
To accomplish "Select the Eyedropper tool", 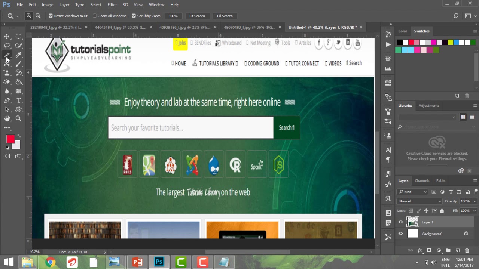I will click(18, 55).
